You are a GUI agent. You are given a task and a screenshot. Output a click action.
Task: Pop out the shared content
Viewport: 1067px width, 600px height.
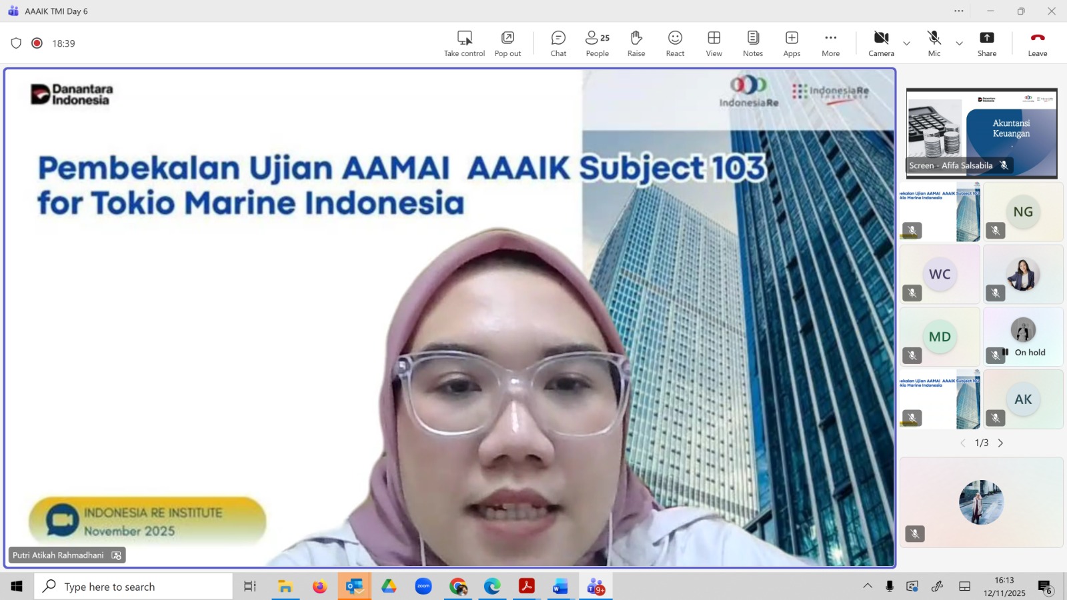[507, 43]
